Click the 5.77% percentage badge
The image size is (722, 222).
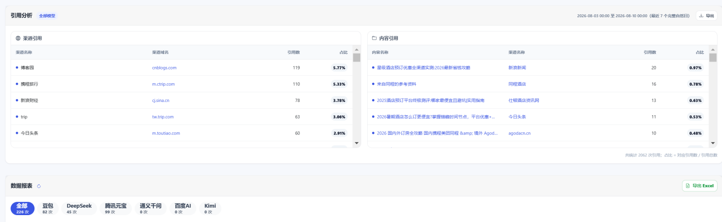[340, 67]
